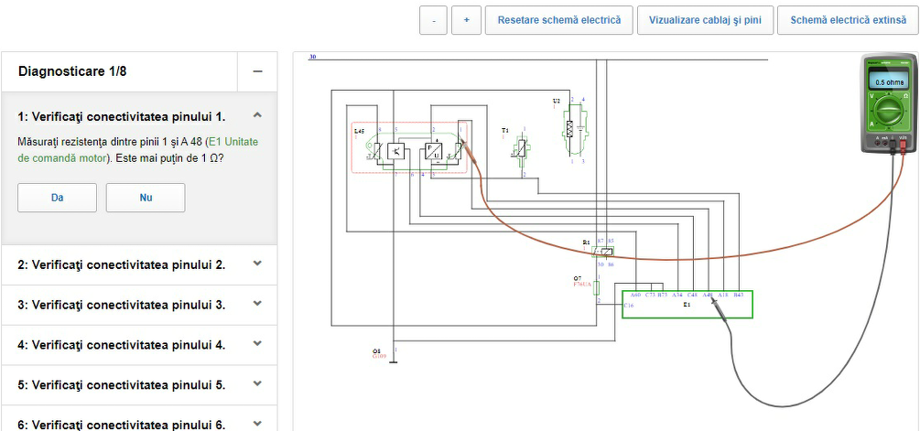Expand step 5 Verificați conectivitatea pinului 5

pyautogui.click(x=257, y=385)
